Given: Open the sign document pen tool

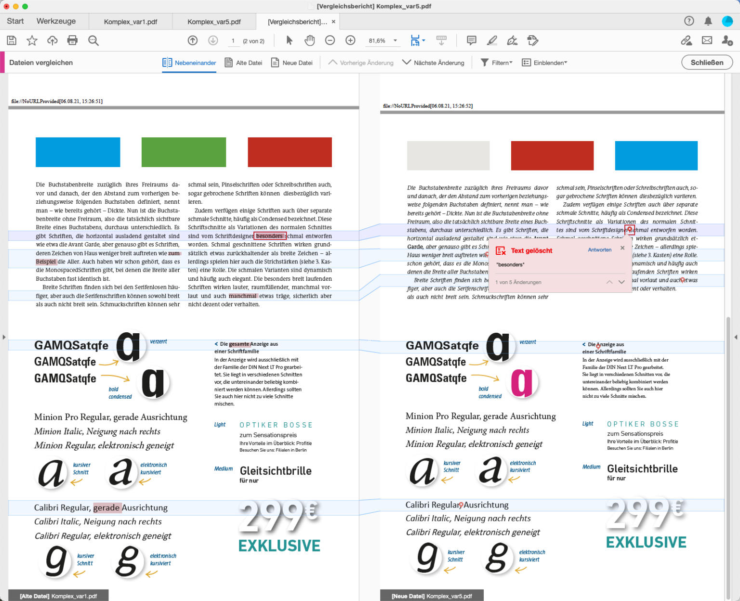Looking at the screenshot, I should coord(512,41).
